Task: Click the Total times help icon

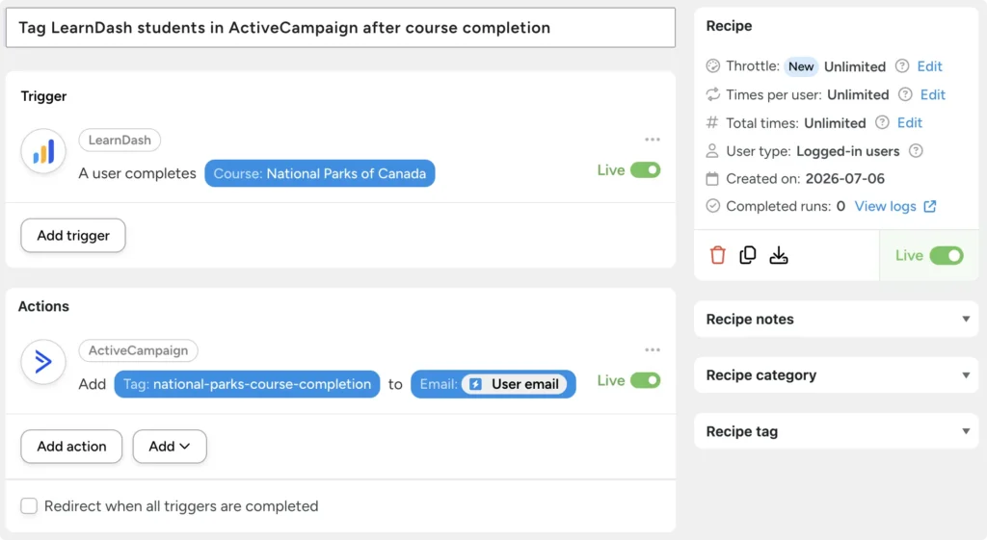Action: pos(883,122)
